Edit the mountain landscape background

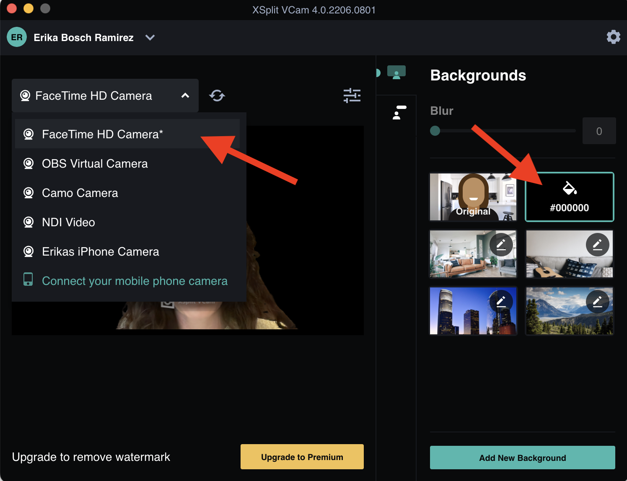pyautogui.click(x=597, y=302)
